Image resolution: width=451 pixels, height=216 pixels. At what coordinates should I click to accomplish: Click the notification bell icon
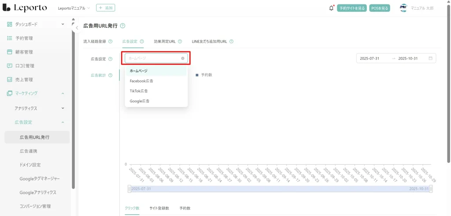click(x=331, y=8)
